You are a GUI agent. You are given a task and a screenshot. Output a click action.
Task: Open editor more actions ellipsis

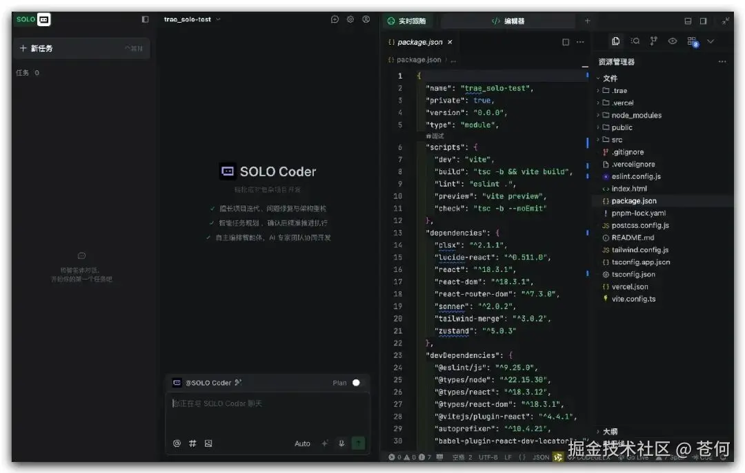(x=580, y=42)
